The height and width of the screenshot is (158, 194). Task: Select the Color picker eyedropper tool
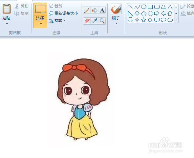pyautogui.click(x=95, y=21)
